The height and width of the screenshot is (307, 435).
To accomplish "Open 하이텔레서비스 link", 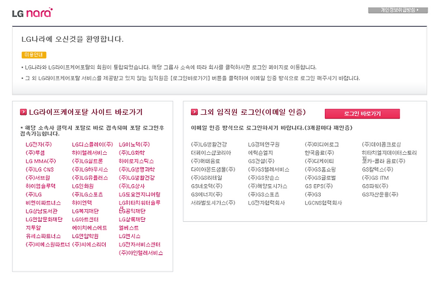I will click(89, 153).
